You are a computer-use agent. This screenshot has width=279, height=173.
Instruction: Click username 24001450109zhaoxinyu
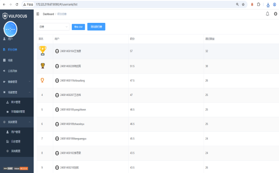(x=72, y=124)
